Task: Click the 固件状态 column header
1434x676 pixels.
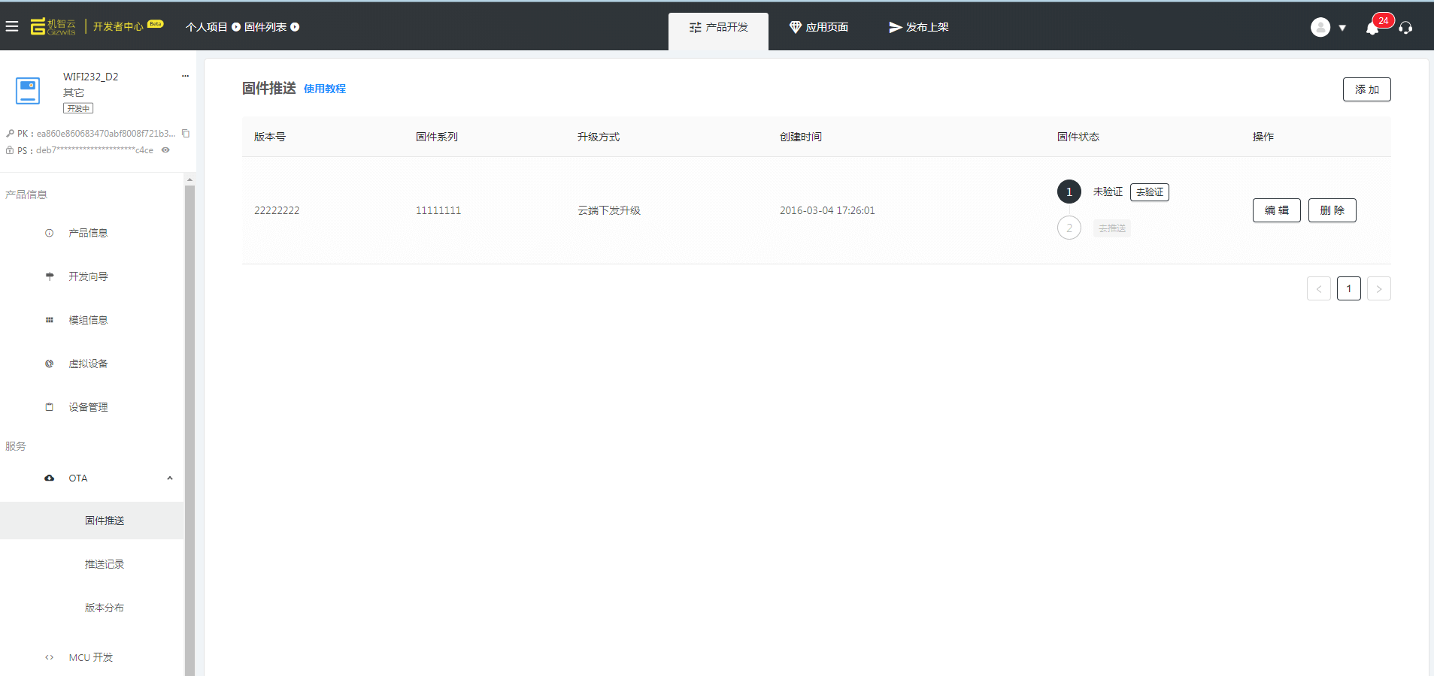Action: tap(1078, 137)
